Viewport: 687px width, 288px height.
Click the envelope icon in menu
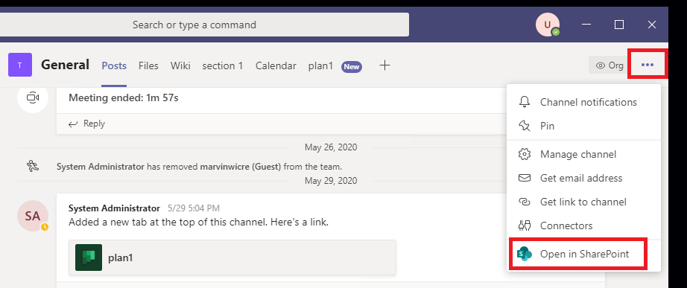tap(525, 178)
